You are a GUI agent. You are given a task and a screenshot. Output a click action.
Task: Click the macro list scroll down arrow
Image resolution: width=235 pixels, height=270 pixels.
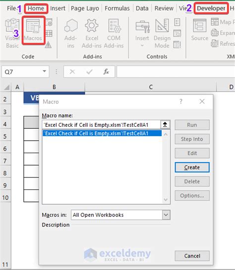click(166, 199)
